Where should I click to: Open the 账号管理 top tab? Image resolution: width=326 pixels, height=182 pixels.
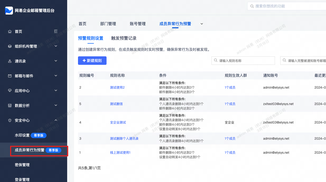click(138, 24)
